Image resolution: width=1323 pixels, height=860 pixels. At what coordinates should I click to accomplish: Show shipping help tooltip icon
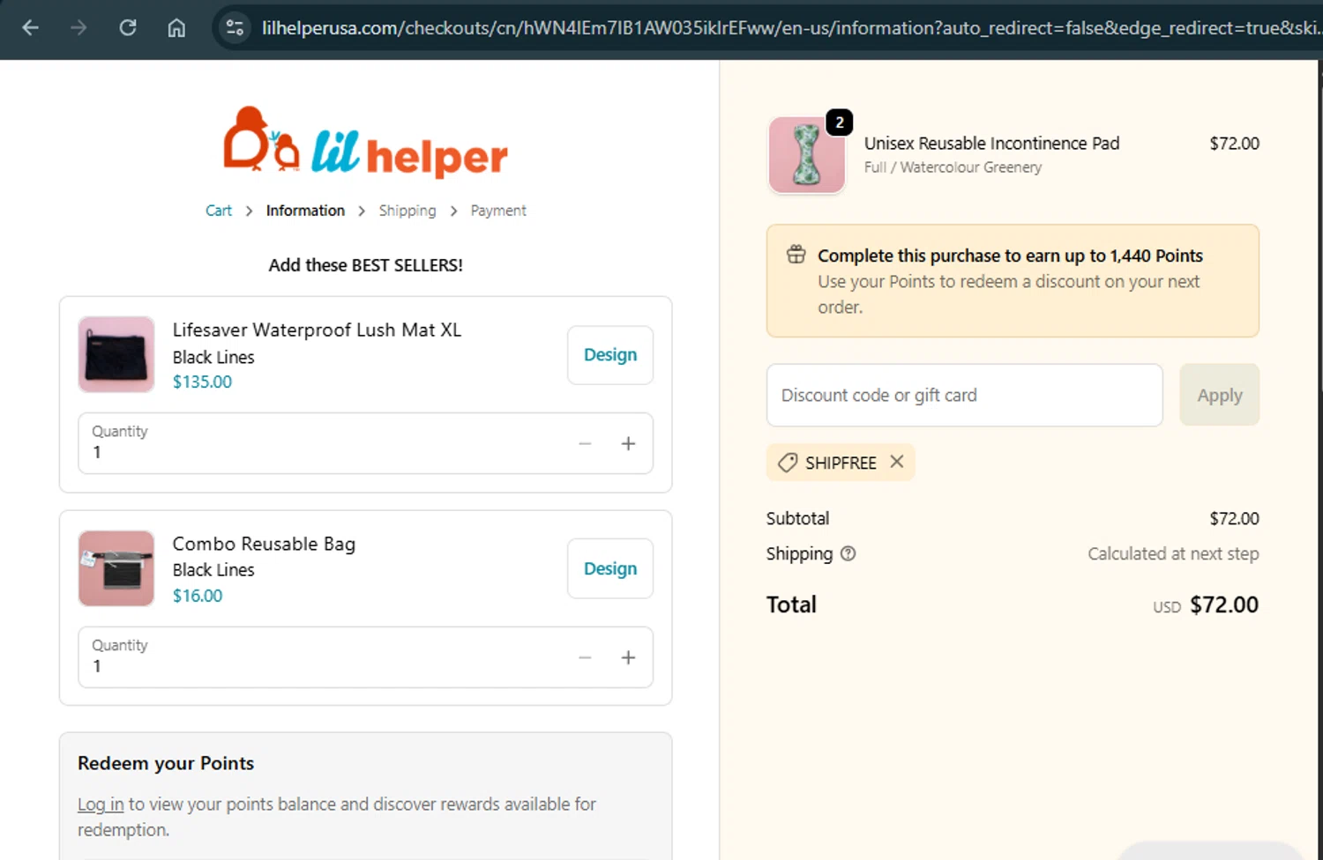point(848,553)
